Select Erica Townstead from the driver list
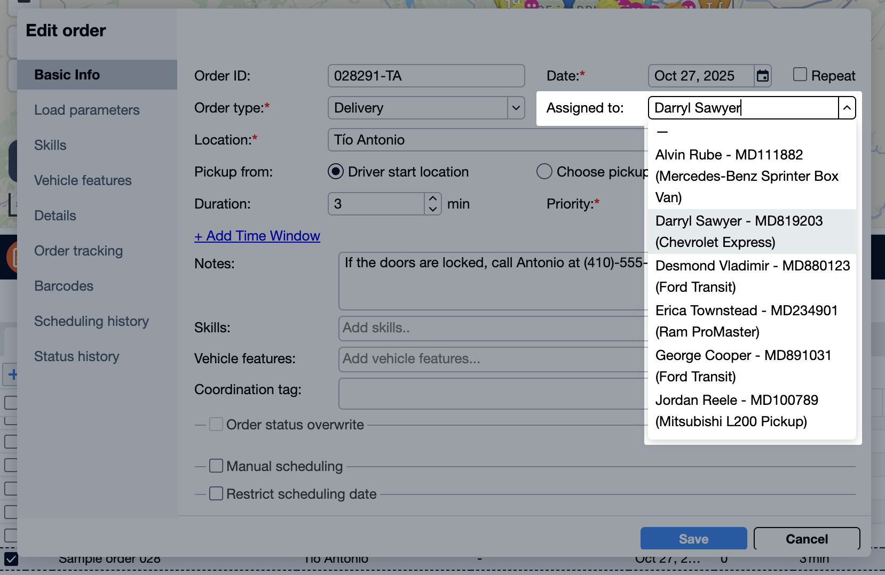Viewport: 885px width, 575px height. tap(746, 321)
